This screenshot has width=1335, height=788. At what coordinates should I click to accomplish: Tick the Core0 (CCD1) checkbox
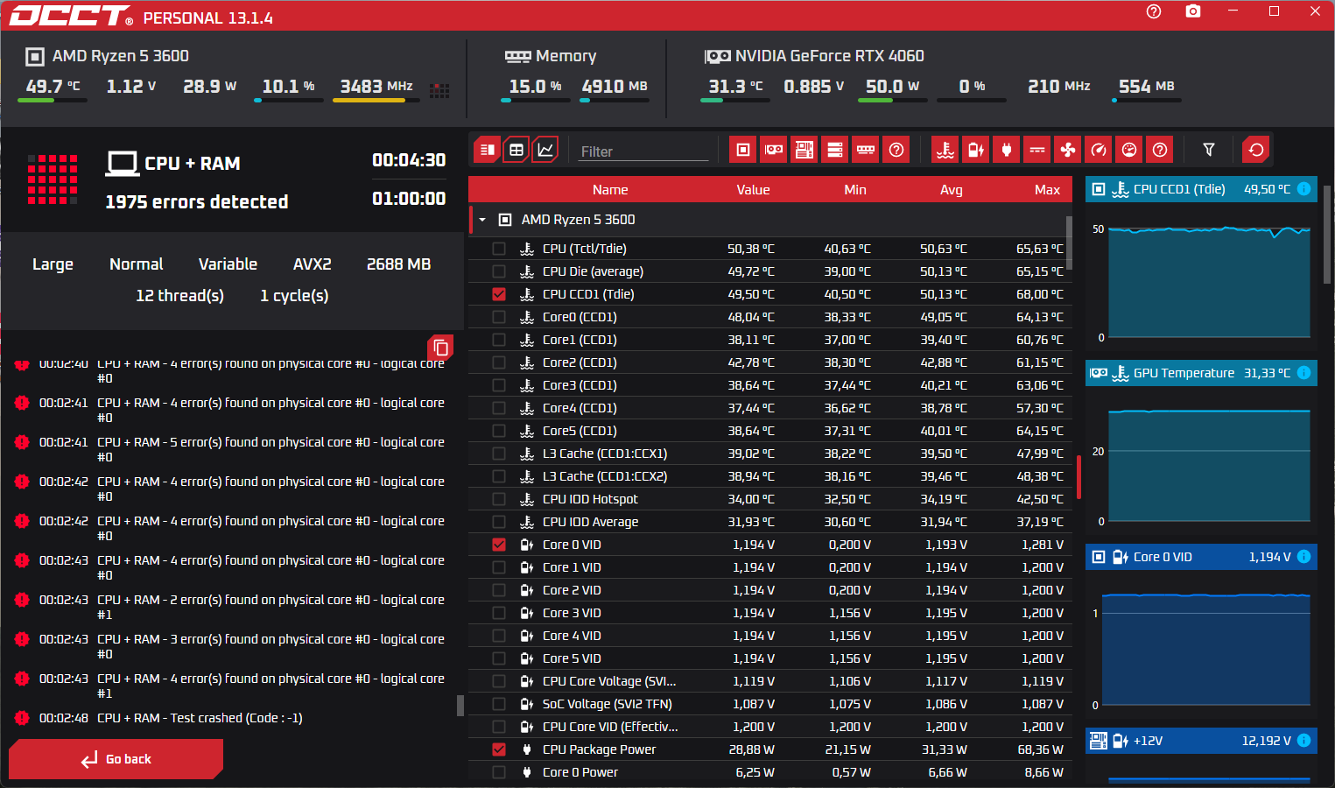[499, 317]
